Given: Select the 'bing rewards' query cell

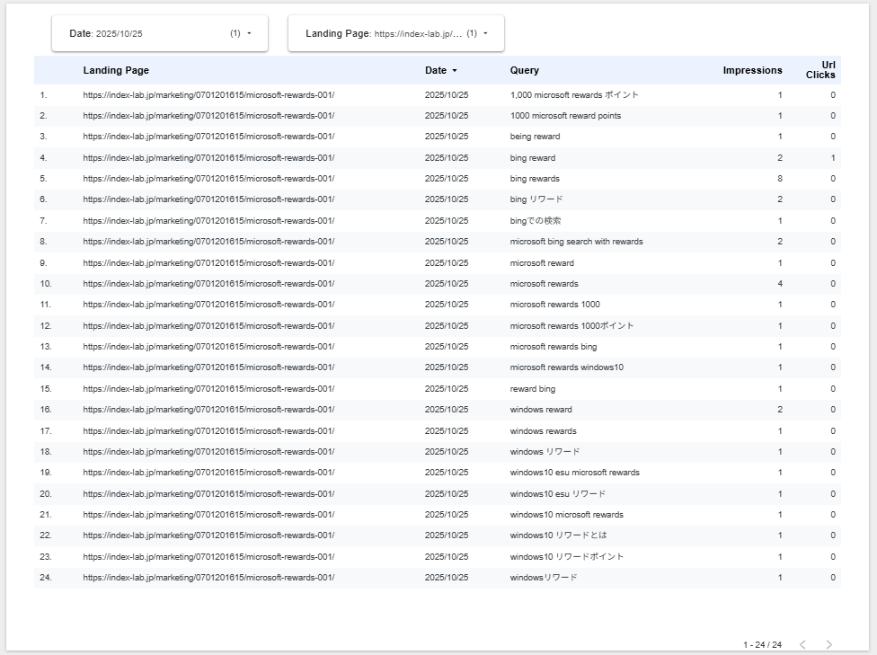Looking at the screenshot, I should (x=535, y=179).
